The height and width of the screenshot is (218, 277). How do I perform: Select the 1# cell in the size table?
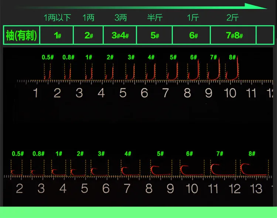(57, 35)
